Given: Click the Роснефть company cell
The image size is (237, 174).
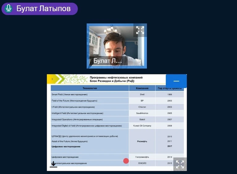Looking at the screenshot, I should [142, 141].
